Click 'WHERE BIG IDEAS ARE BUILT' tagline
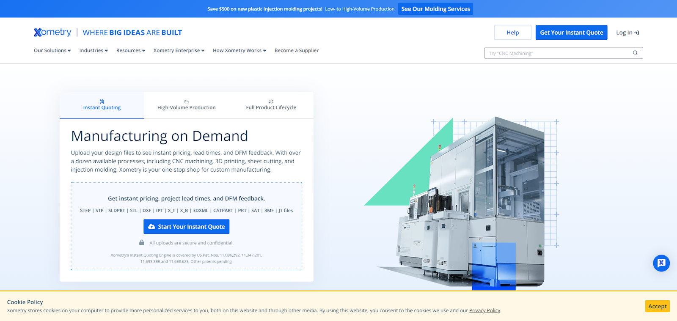677x321 pixels. [132, 33]
